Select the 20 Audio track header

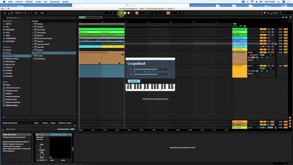[240, 71]
